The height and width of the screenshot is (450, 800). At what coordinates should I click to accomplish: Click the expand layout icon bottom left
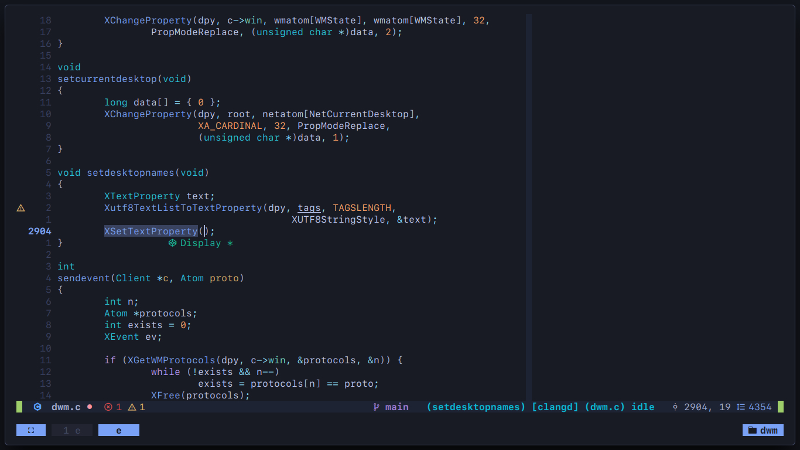30,429
